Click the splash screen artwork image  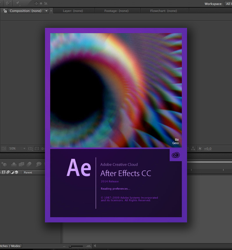point(116,90)
